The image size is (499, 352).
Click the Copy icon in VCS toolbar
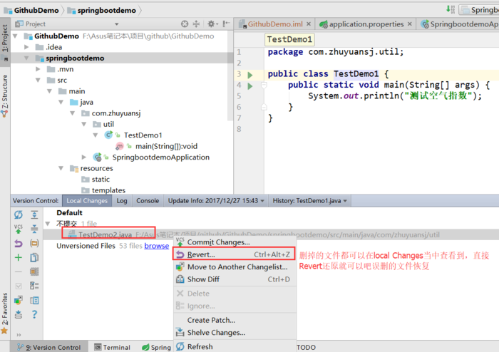[34, 257]
